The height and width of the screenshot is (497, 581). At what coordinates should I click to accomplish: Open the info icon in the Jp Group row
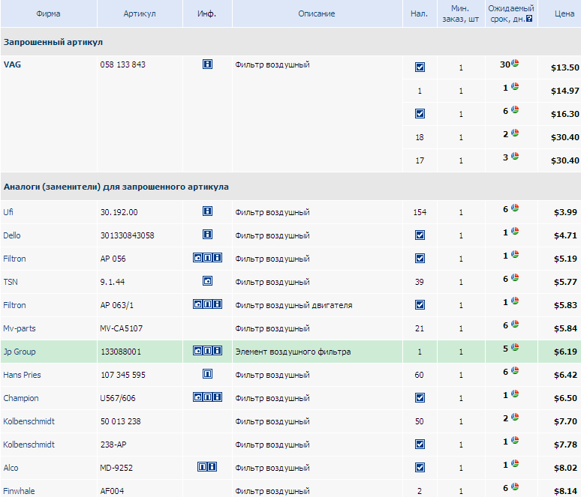[x=217, y=351]
